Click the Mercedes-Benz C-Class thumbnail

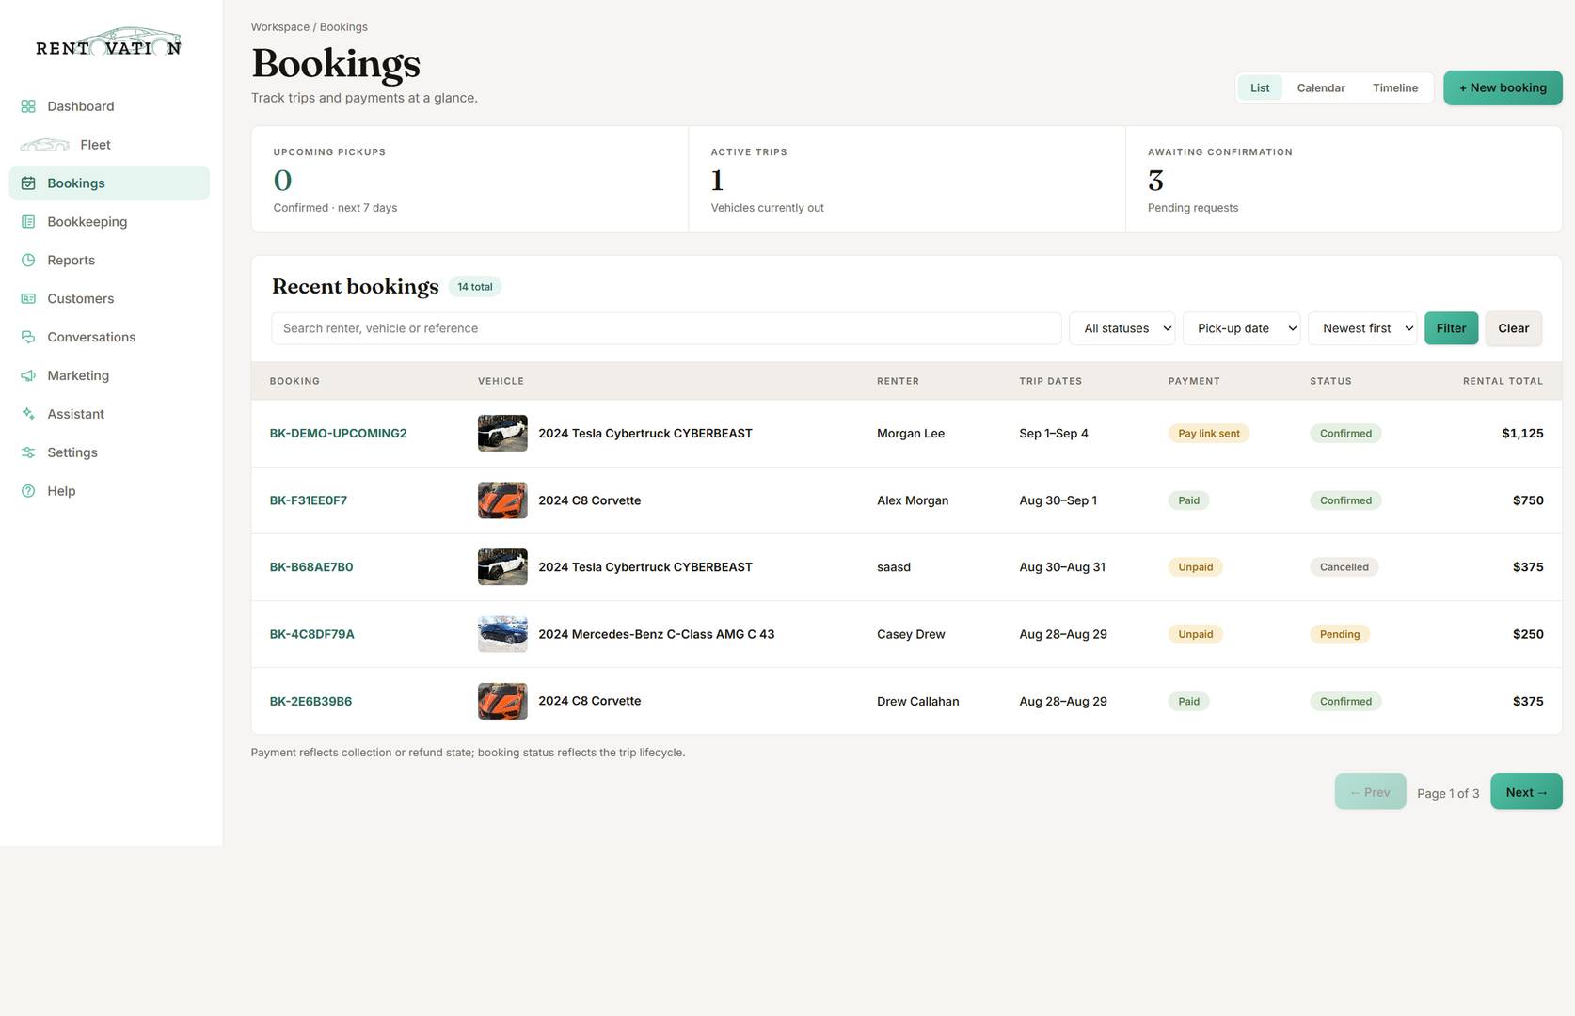tap(502, 634)
